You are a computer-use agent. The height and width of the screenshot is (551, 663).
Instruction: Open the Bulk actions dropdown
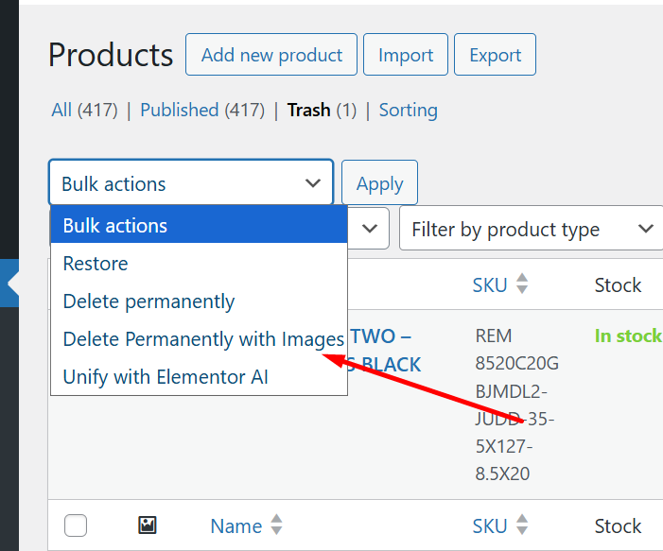(191, 183)
